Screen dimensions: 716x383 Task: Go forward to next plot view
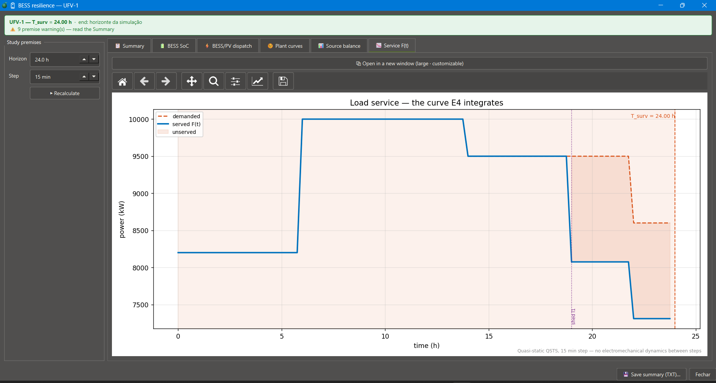click(166, 81)
